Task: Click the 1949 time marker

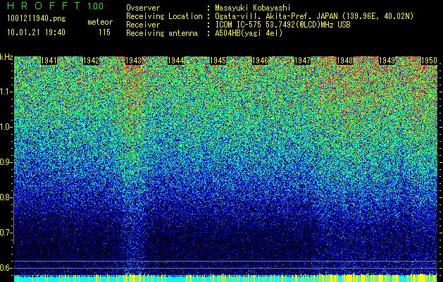Action: pyautogui.click(x=387, y=61)
